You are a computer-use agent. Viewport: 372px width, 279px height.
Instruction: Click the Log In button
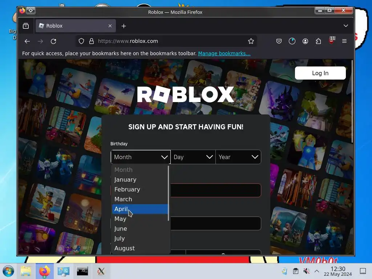coord(320,73)
